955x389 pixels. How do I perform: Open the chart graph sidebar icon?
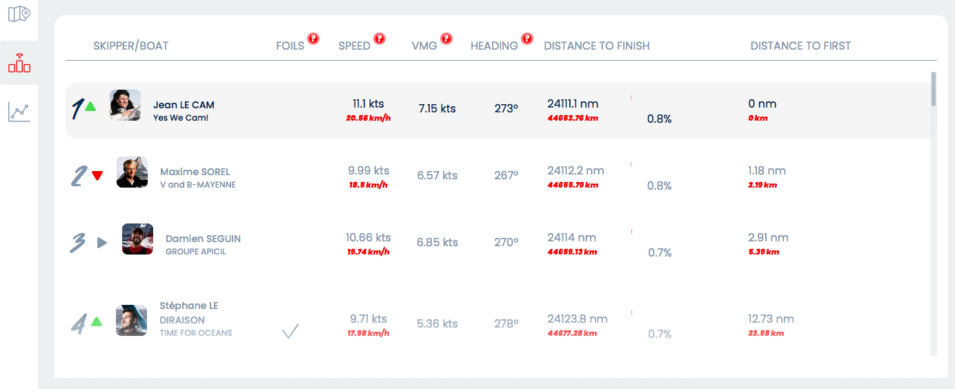click(19, 112)
